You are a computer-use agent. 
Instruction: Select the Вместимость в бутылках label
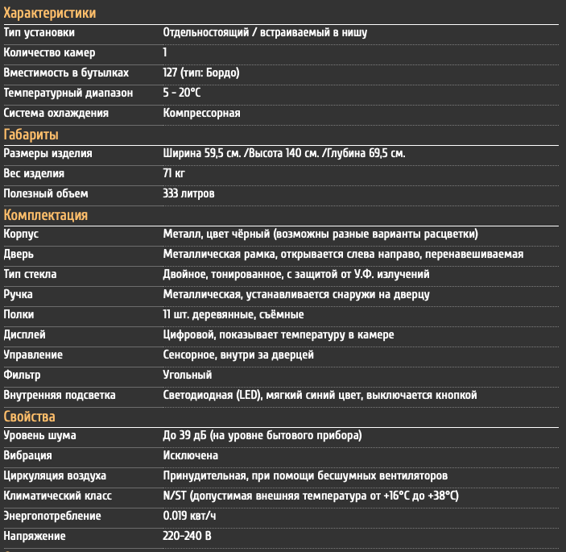pos(66,73)
